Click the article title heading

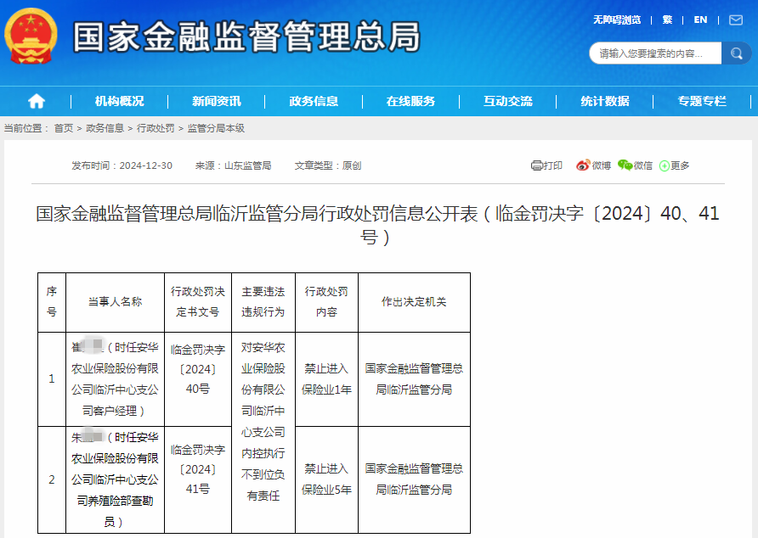(x=377, y=225)
